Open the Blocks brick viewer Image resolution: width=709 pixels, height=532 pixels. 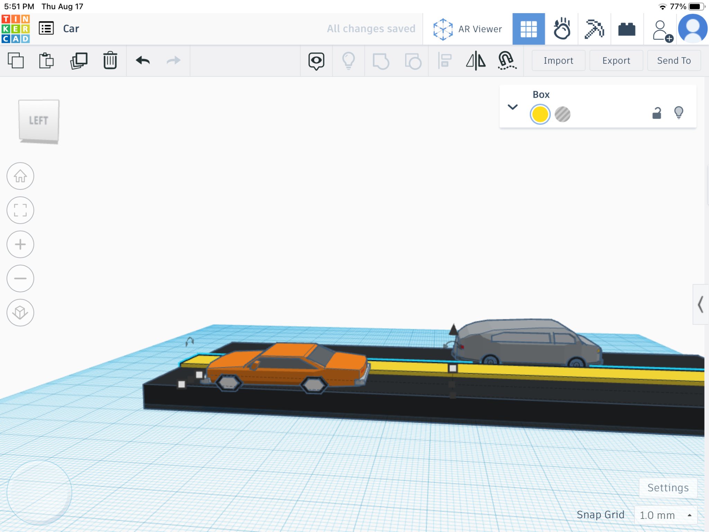tap(627, 28)
